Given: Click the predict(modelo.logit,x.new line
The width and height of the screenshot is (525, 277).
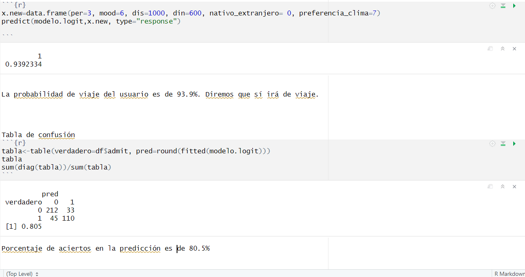Looking at the screenshot, I should coord(91,21).
